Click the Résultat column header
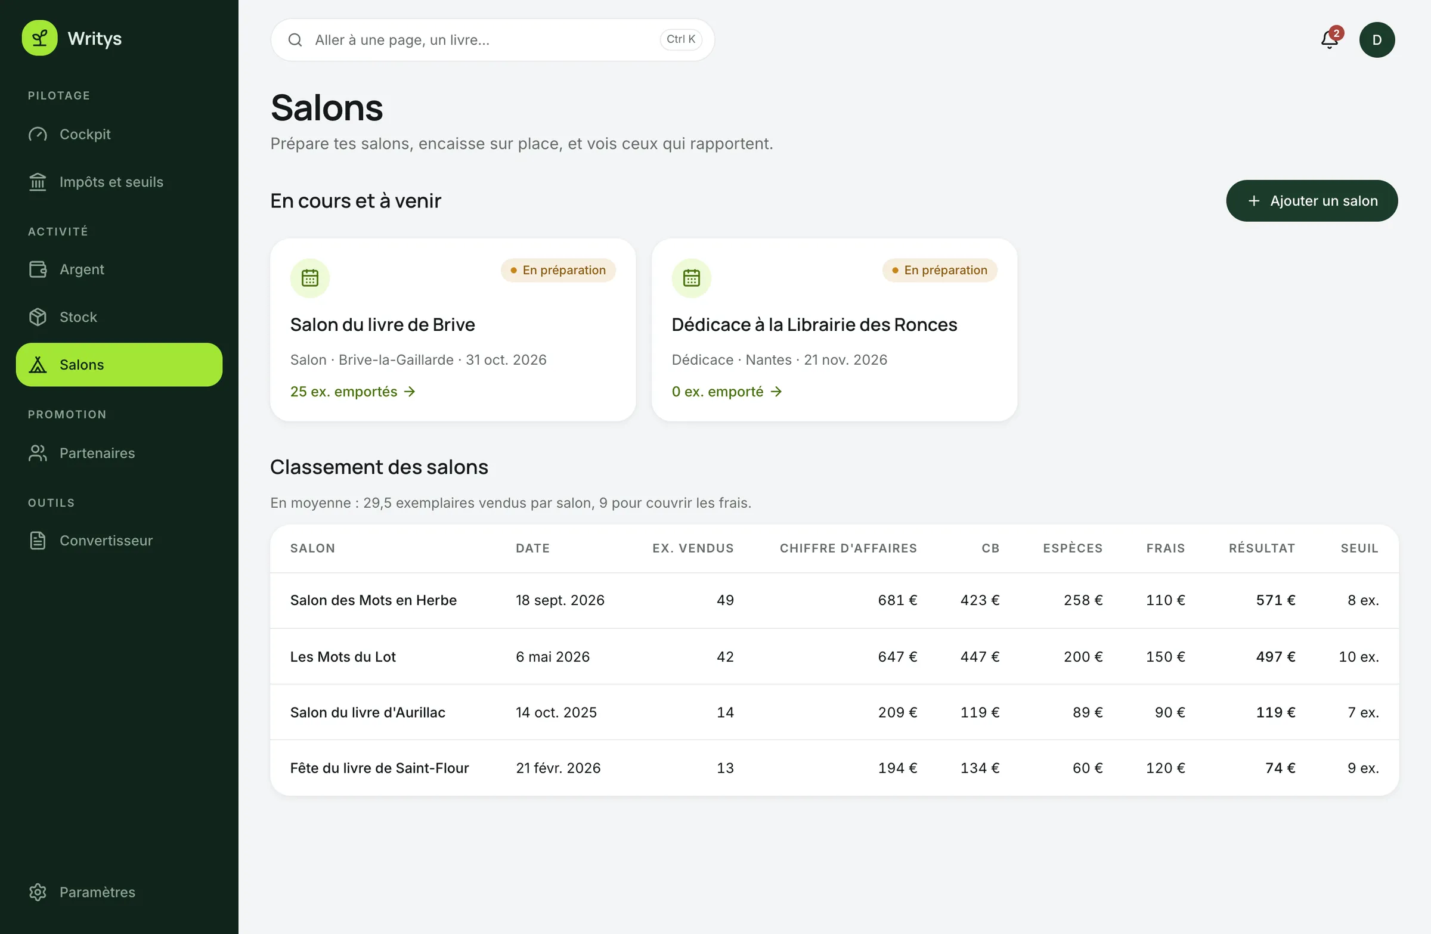 pos(1262,548)
